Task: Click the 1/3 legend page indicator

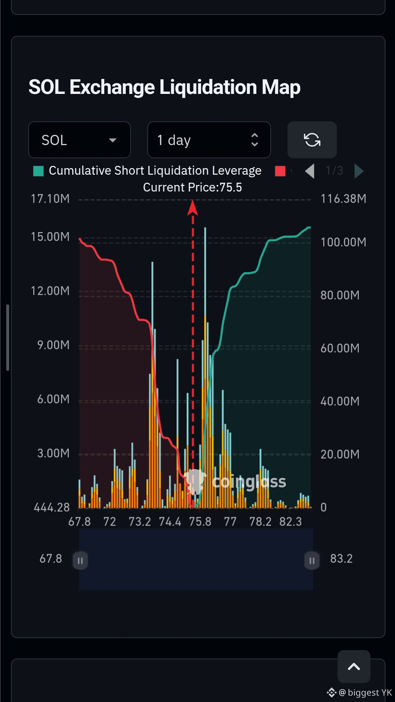Action: coord(335,171)
